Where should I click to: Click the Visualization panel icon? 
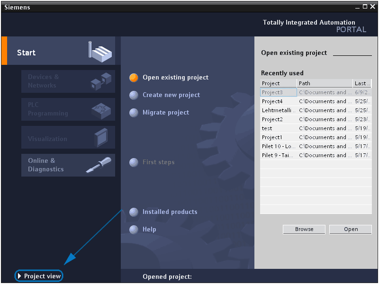(x=101, y=137)
